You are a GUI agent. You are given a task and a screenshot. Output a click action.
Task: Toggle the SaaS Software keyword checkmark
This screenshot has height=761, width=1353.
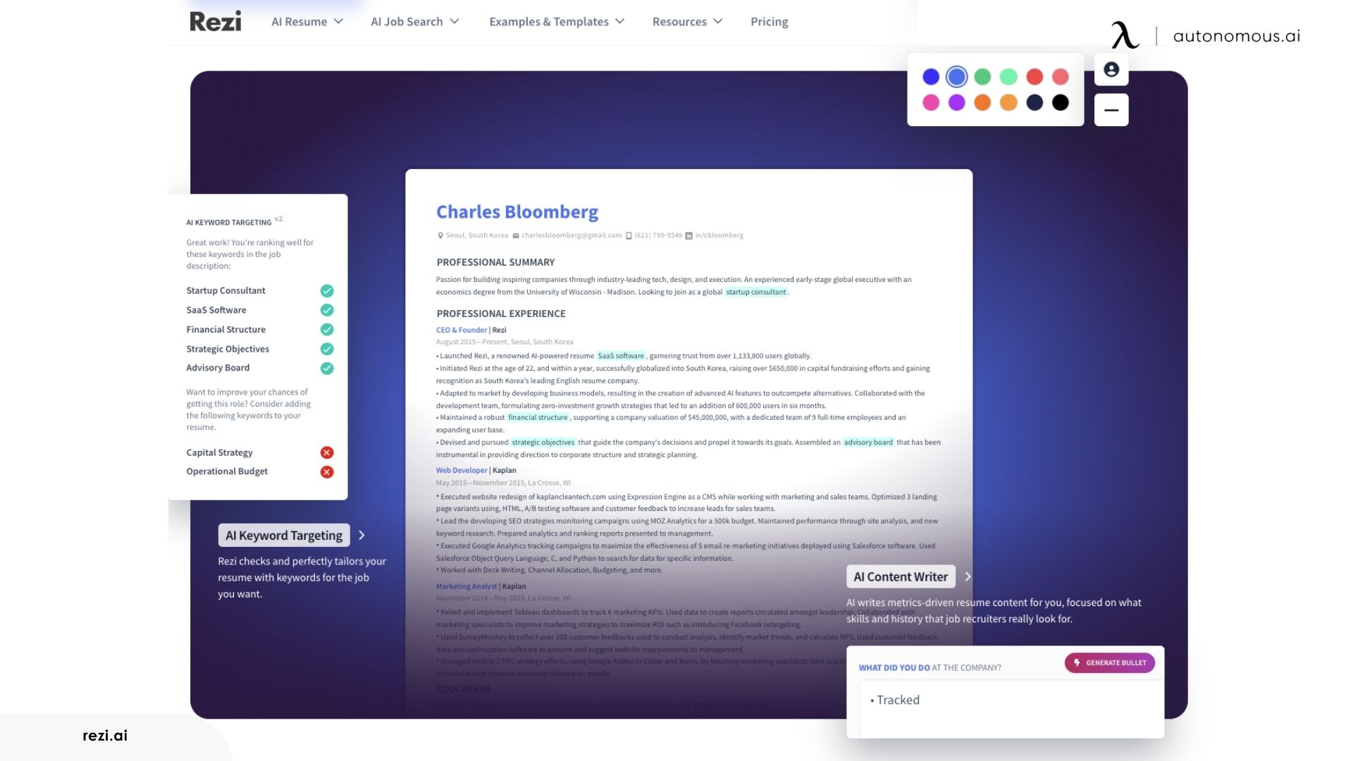point(326,309)
